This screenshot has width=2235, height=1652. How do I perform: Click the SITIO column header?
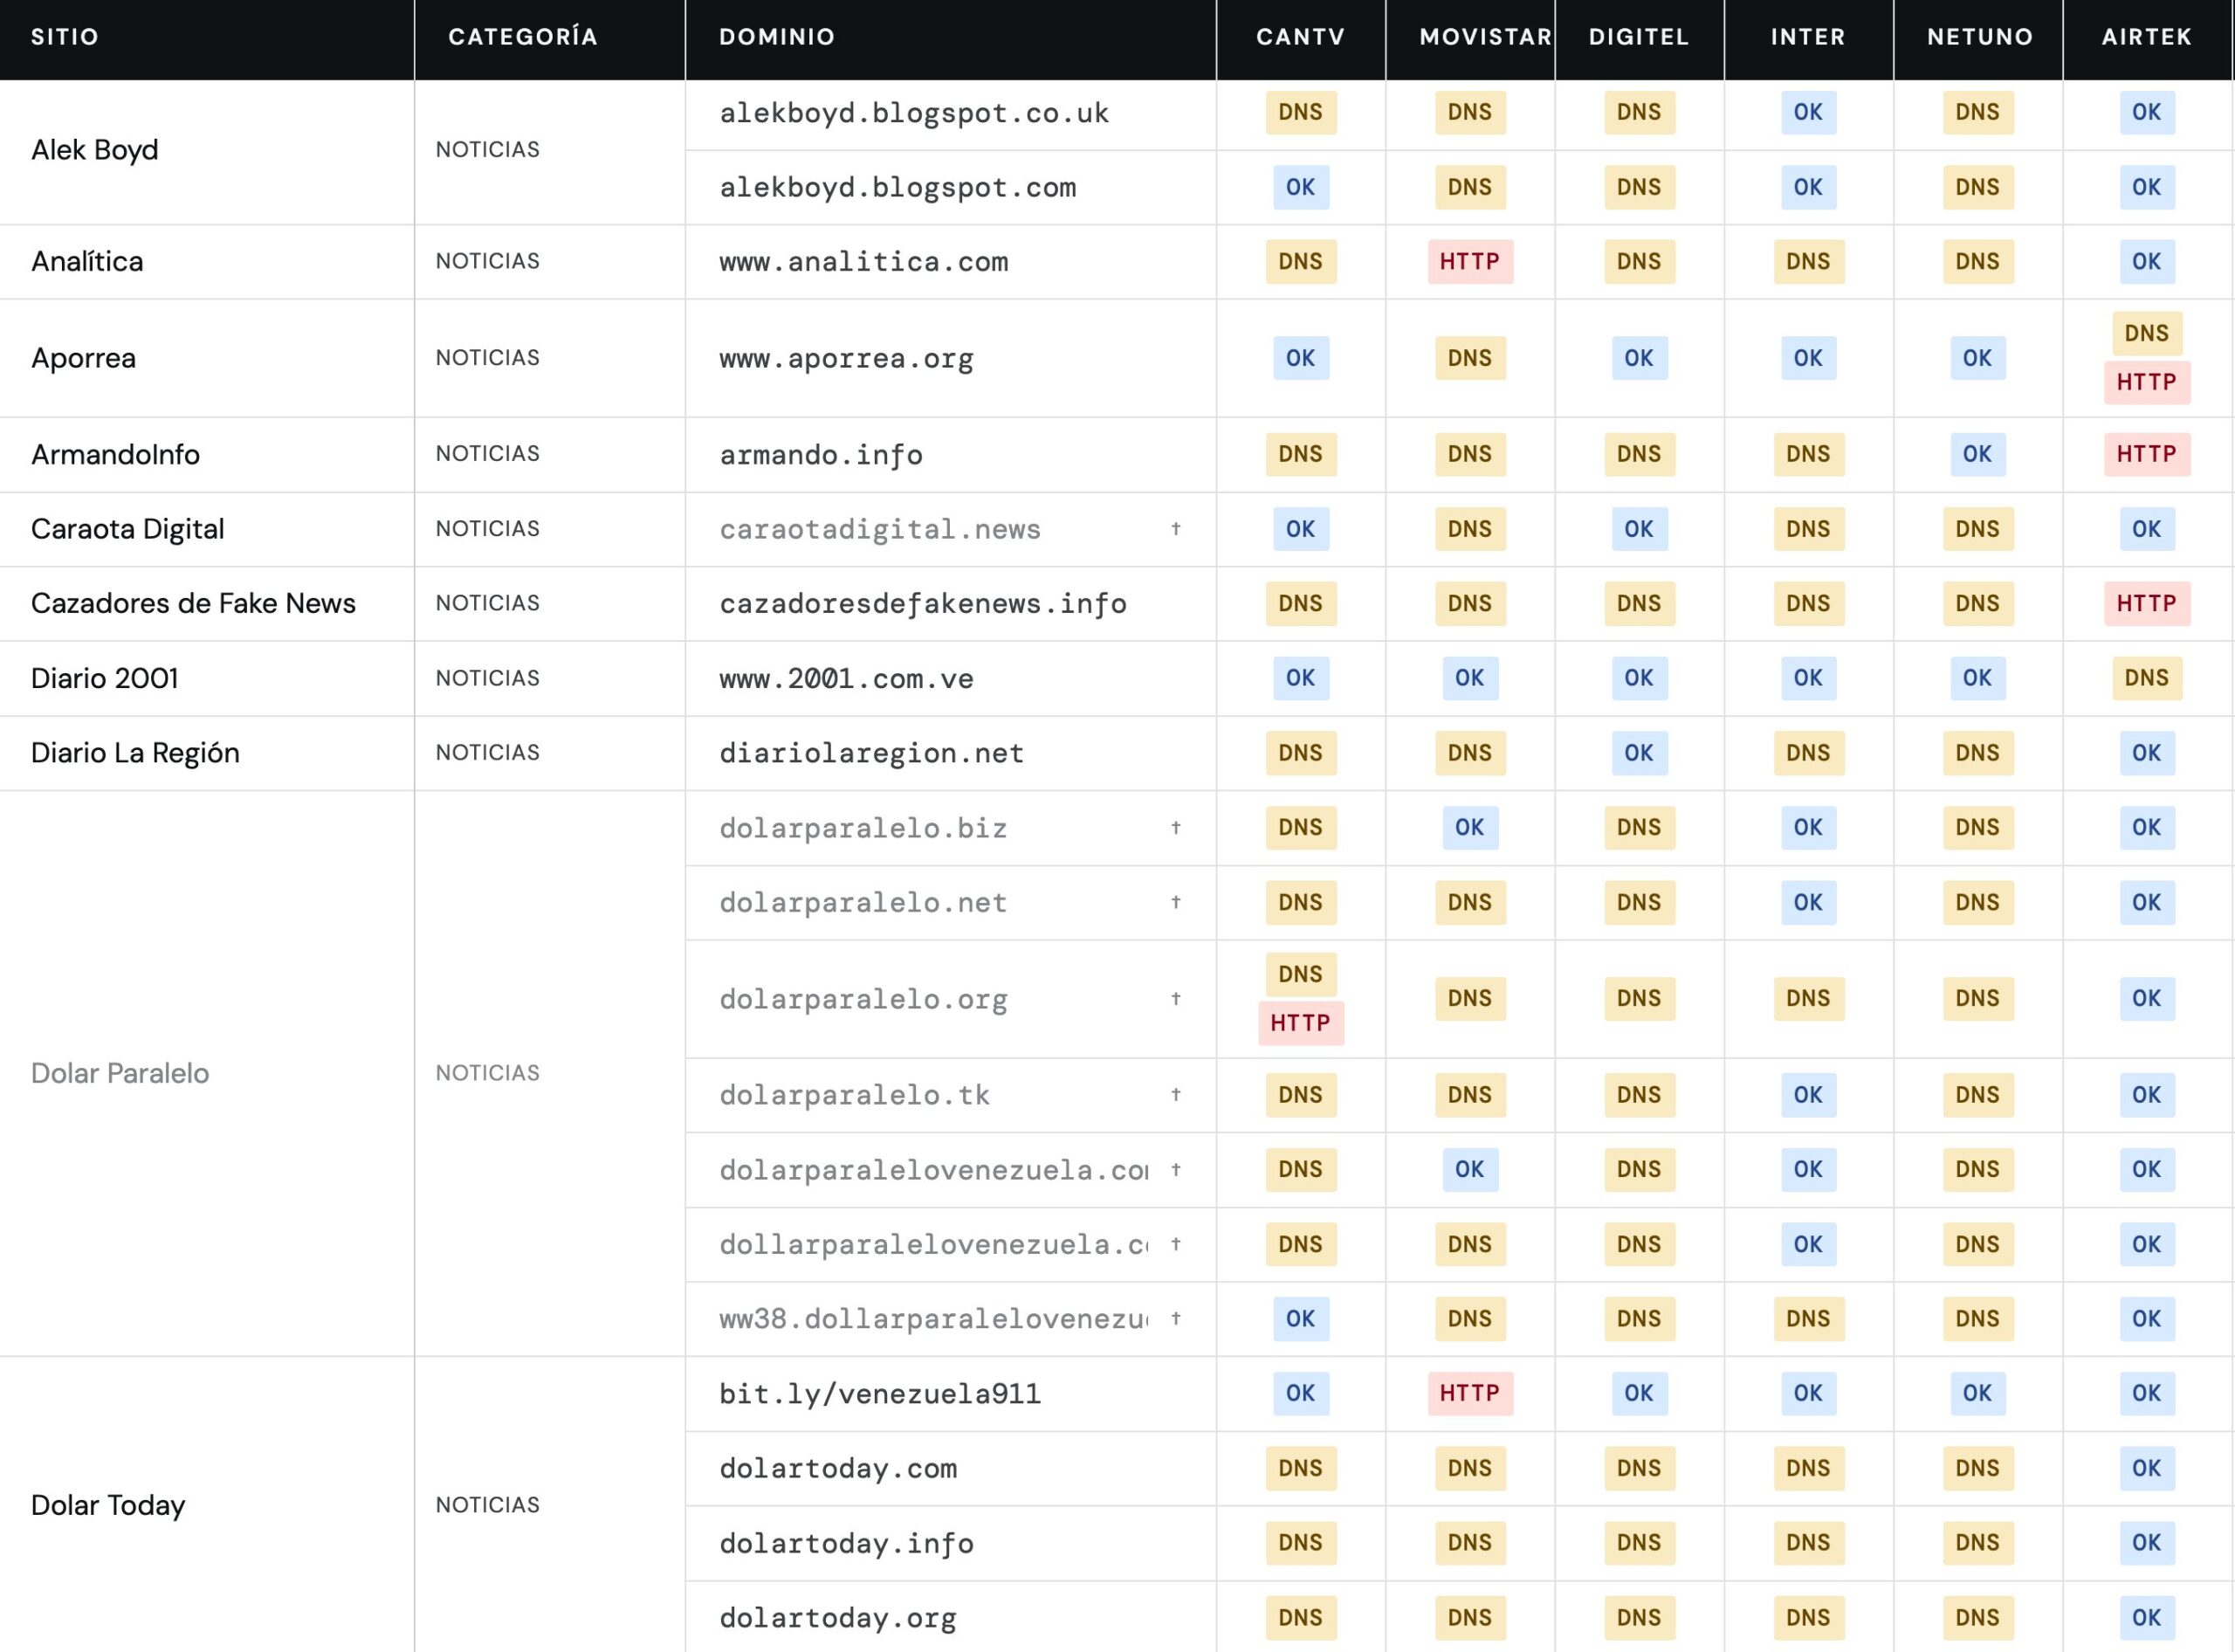click(65, 37)
